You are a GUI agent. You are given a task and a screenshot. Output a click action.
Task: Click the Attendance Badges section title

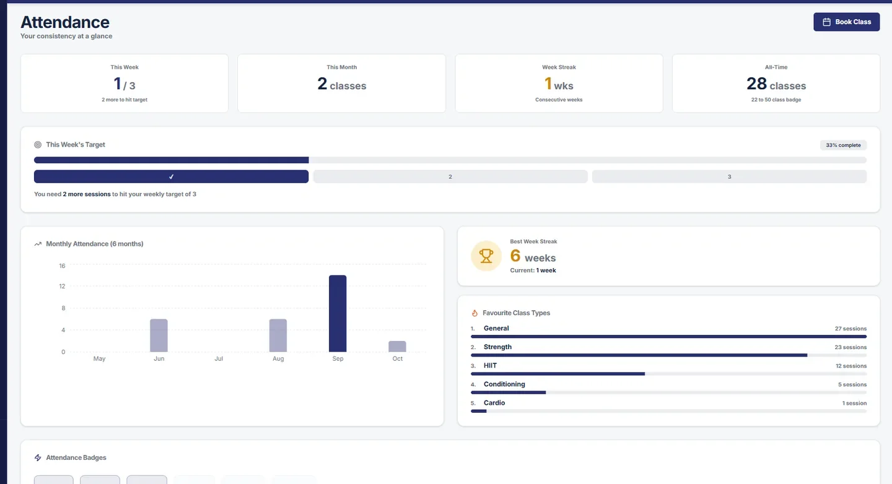pyautogui.click(x=76, y=457)
